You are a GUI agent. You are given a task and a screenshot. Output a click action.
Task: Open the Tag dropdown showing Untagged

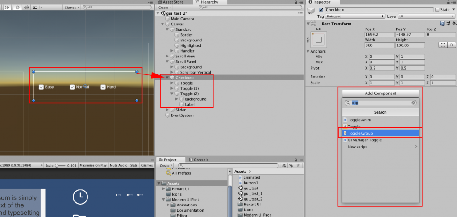[351, 16]
